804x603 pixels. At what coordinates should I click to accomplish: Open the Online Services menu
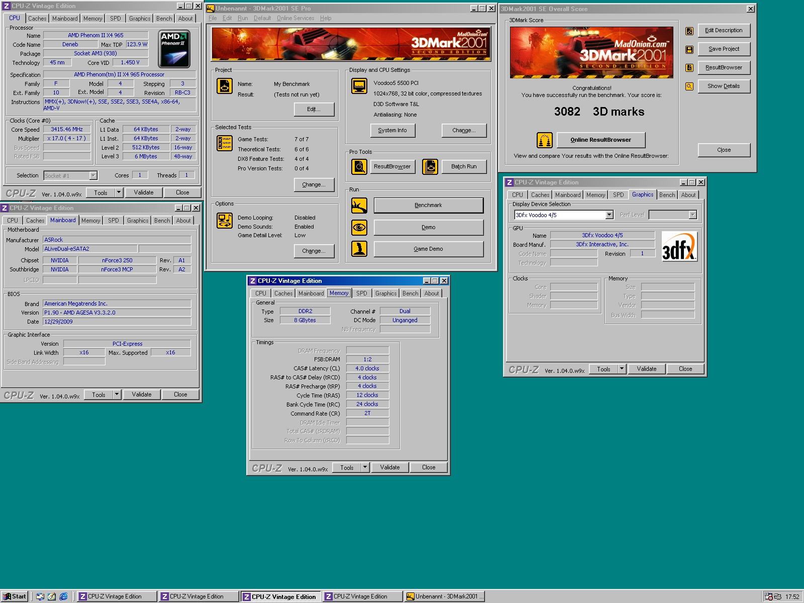pos(295,18)
